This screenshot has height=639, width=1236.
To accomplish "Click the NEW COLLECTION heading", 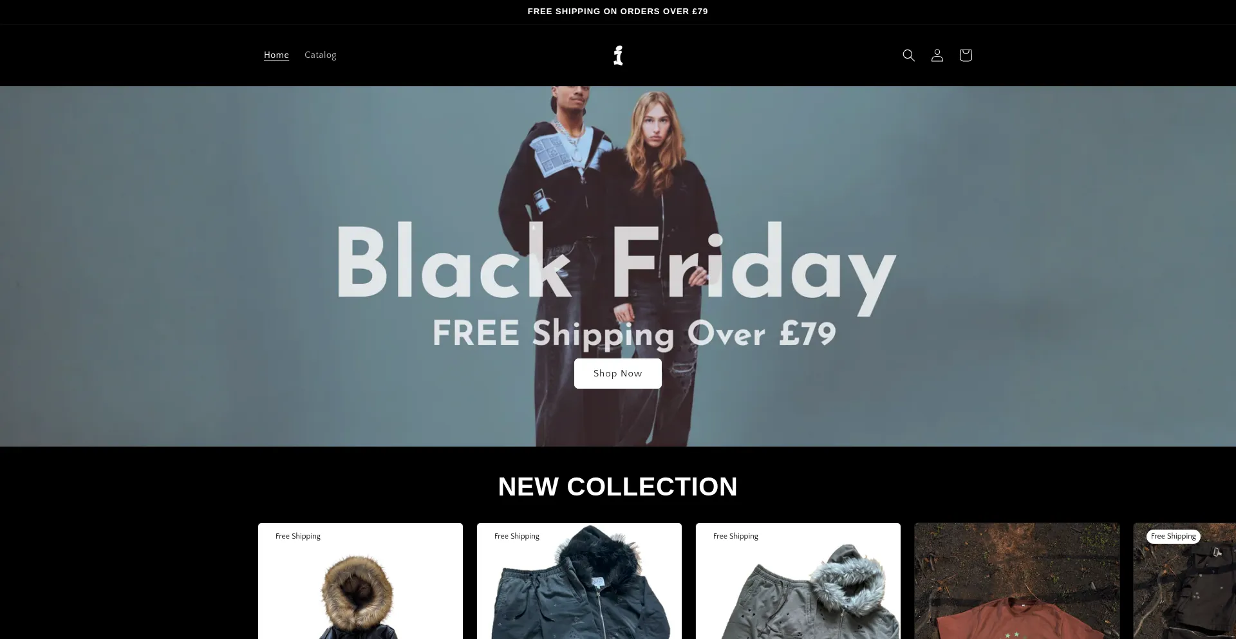I will (x=618, y=486).
